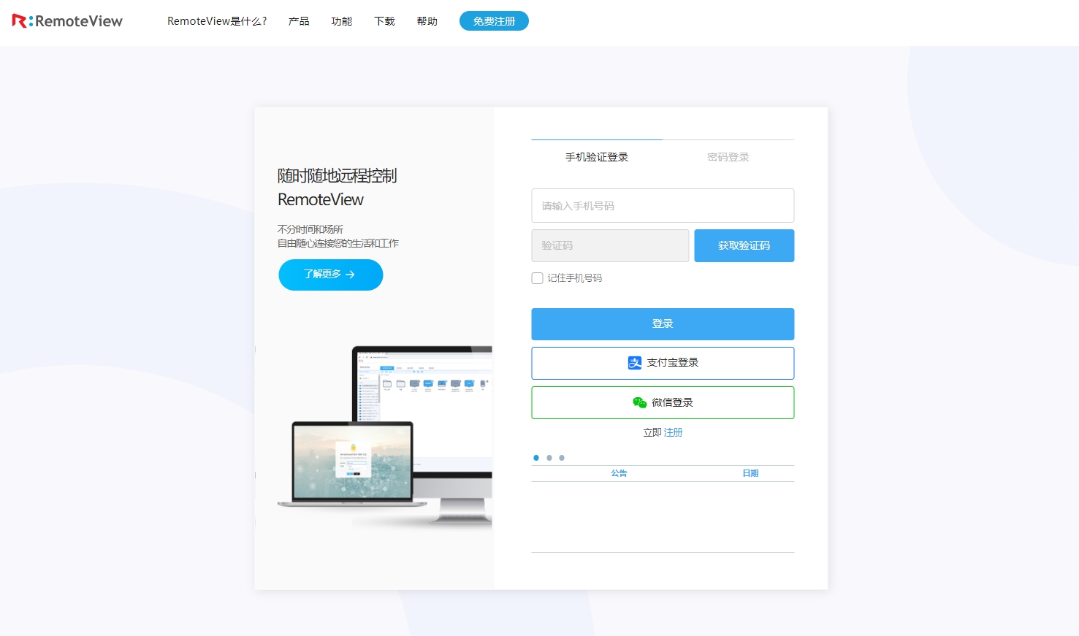Viewport: 1079px width, 636px height.
Task: Switch to 密码登录 tab
Action: 728,157
